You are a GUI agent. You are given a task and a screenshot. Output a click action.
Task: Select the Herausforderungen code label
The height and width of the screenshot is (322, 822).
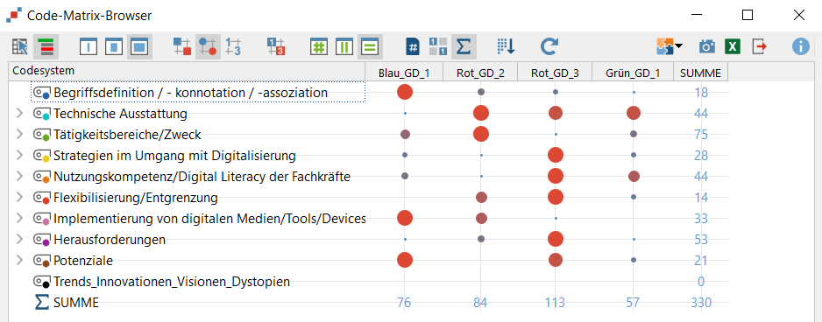110,240
